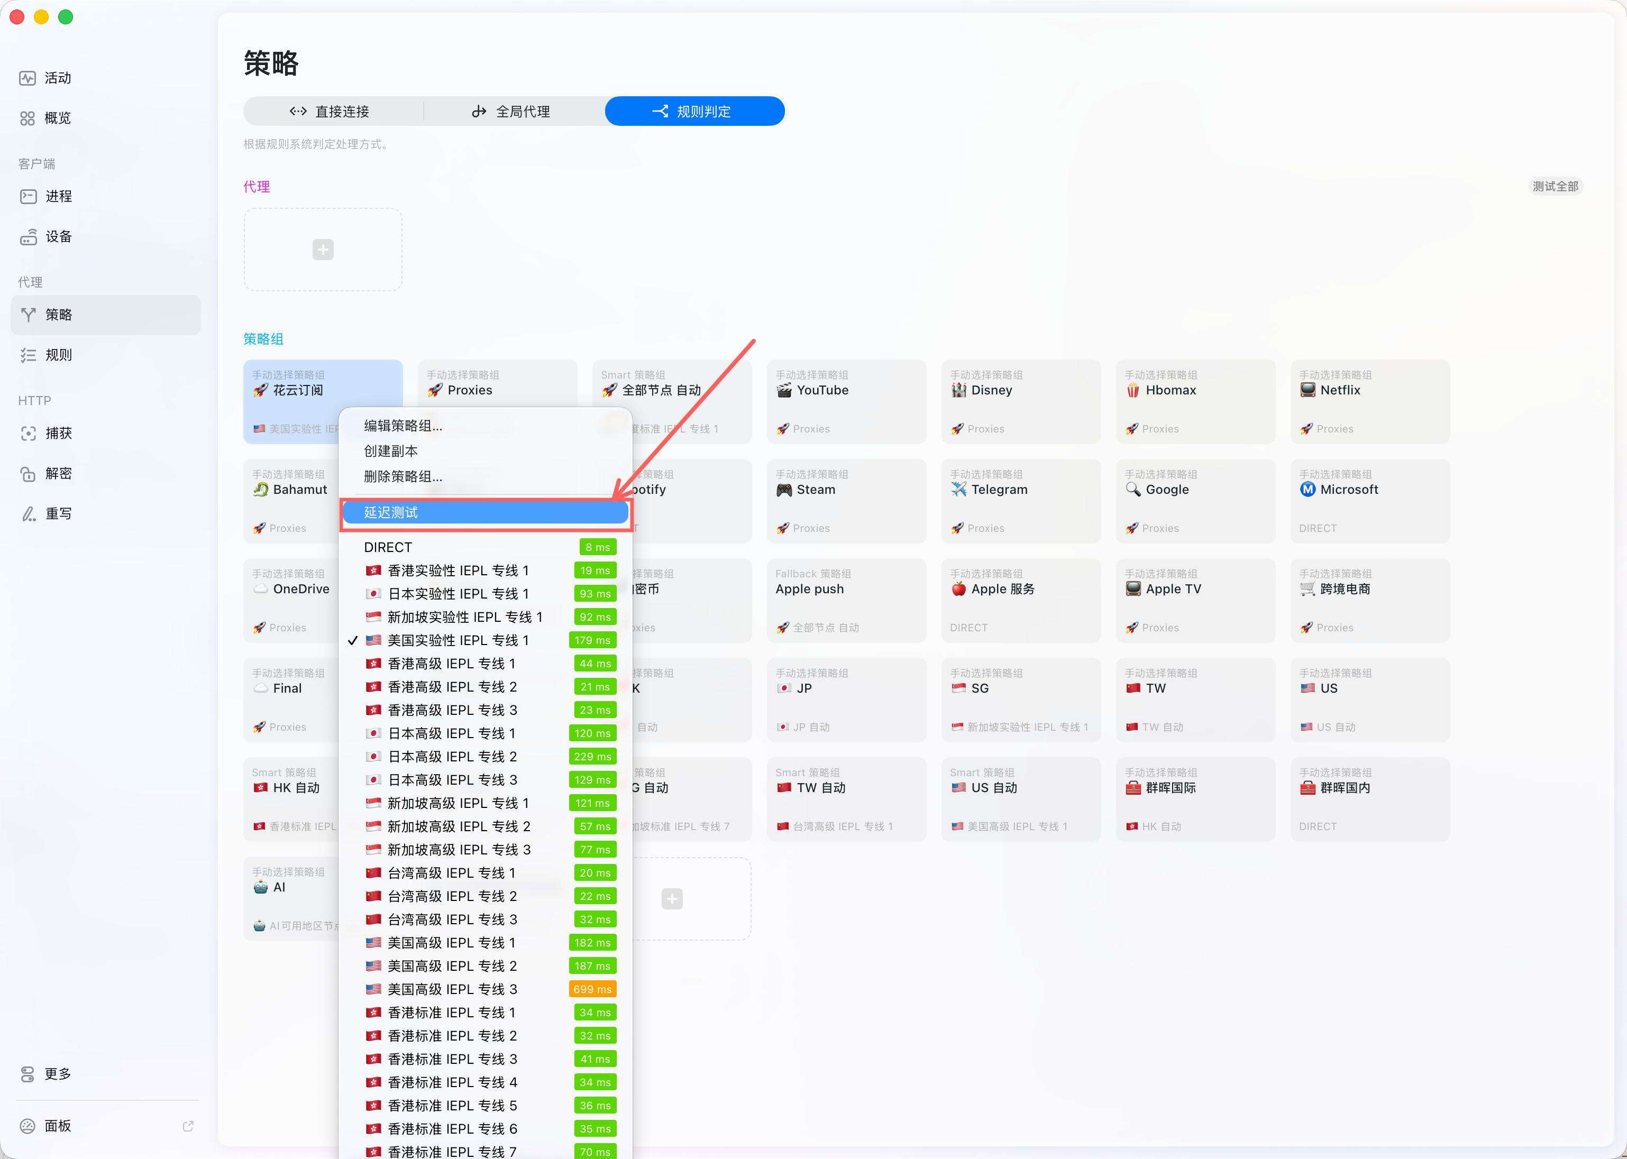Select 日本高级 IEPL 专线 2
The image size is (1627, 1159).
486,757
